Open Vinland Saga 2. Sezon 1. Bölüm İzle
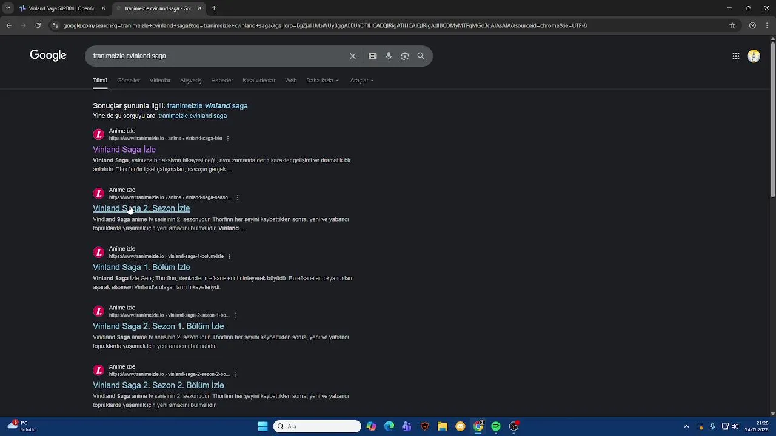Viewport: 776px width, 436px height. tap(158, 326)
